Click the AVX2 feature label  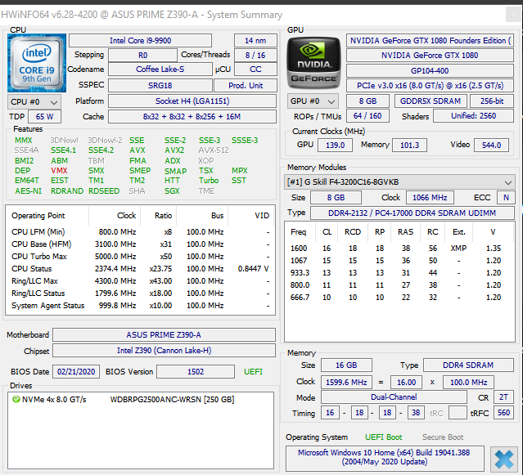point(174,150)
